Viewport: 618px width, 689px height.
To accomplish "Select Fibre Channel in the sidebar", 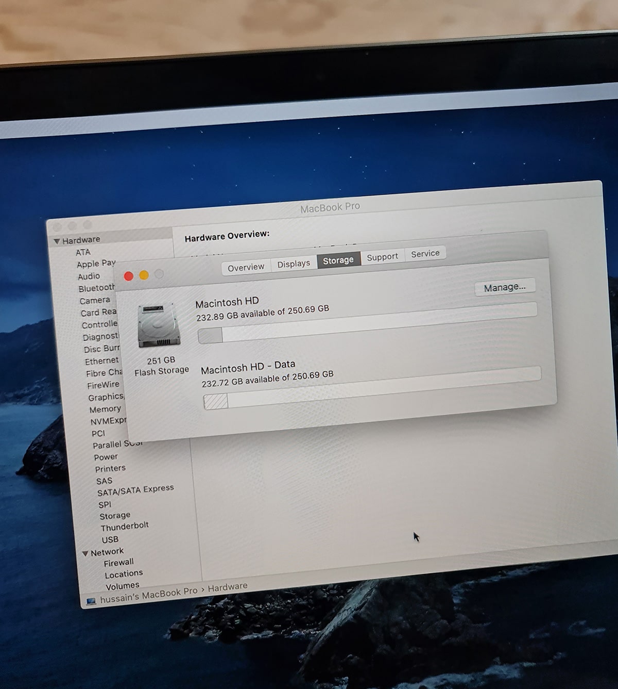I will tap(104, 373).
